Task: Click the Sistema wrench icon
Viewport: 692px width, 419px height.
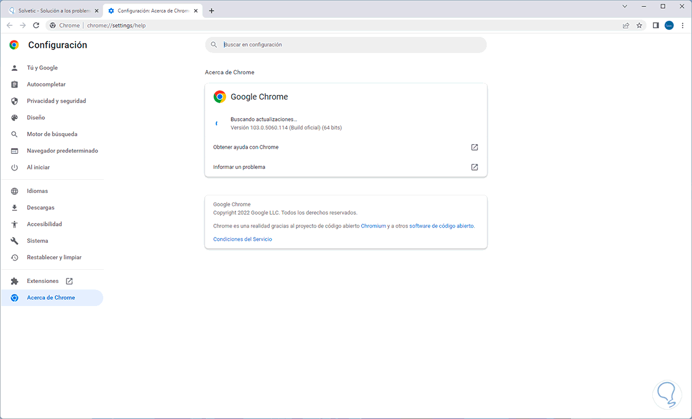Action: tap(14, 241)
